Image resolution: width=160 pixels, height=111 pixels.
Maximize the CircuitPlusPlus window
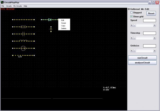(x=153, y=2)
